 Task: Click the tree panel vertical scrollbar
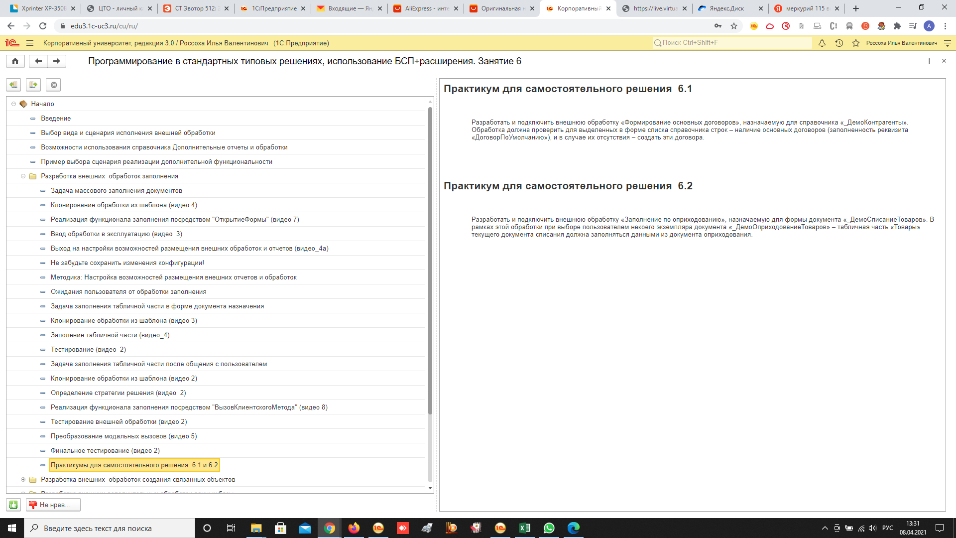(430, 259)
